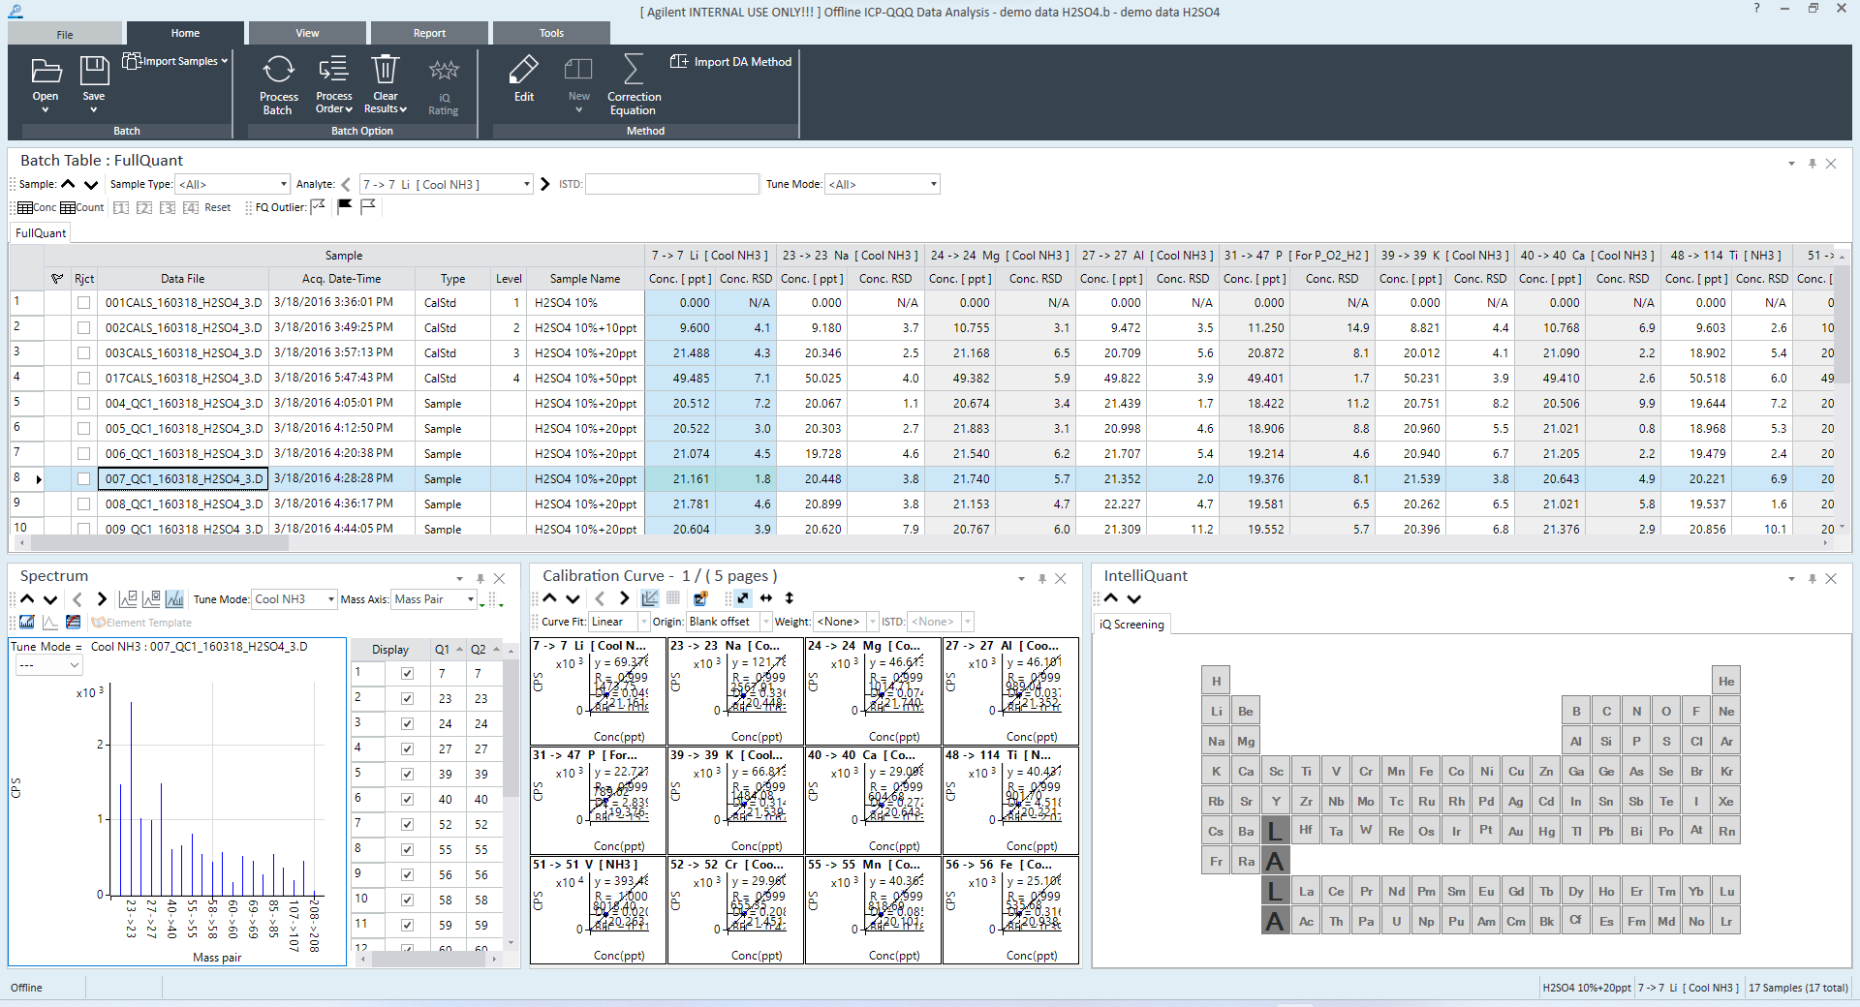Viewport: 1860px width, 1007px height.
Task: Select the Fe element in periodic table
Action: click(1426, 771)
